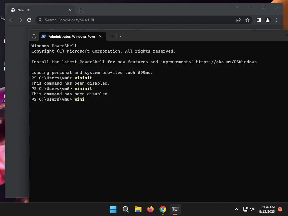
Task: Click the https://aka.ms/PSWindows link
Action: (226, 62)
